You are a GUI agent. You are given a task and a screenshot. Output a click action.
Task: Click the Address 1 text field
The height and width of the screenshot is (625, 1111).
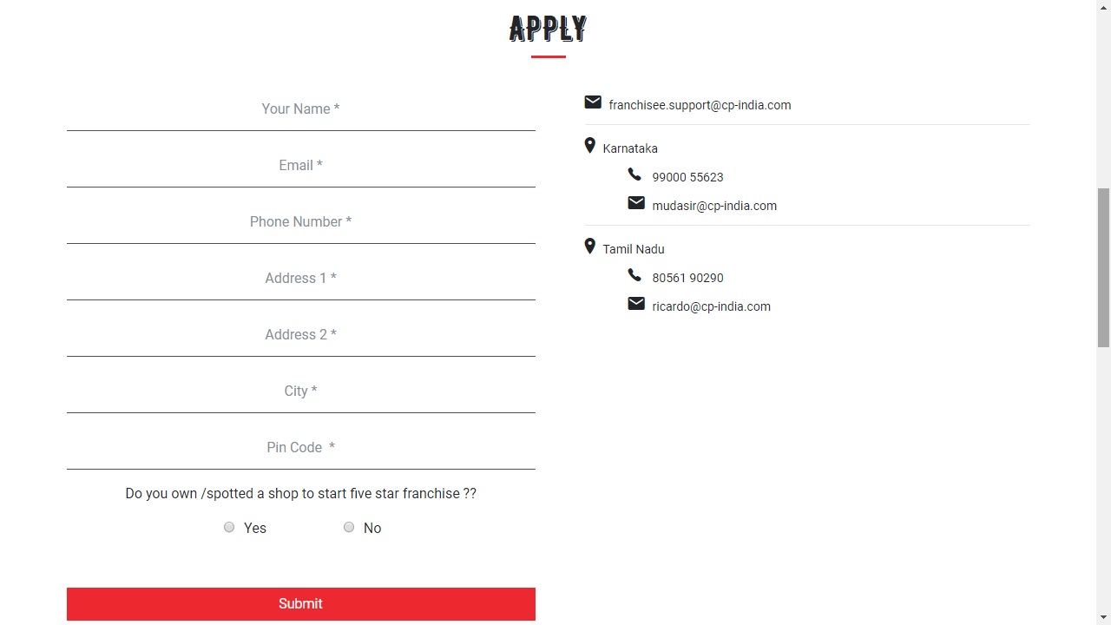click(x=300, y=279)
